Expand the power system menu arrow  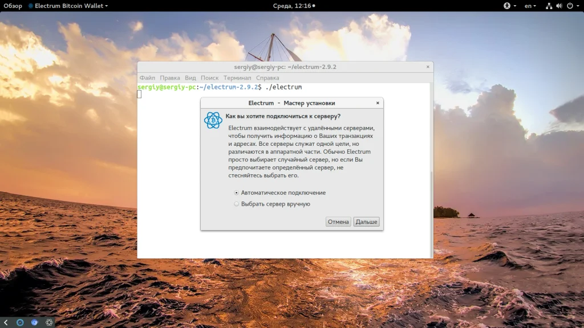tap(578, 6)
